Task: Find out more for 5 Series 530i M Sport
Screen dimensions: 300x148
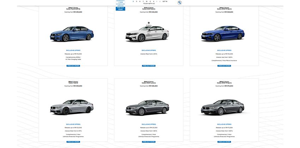Action: (224, 142)
